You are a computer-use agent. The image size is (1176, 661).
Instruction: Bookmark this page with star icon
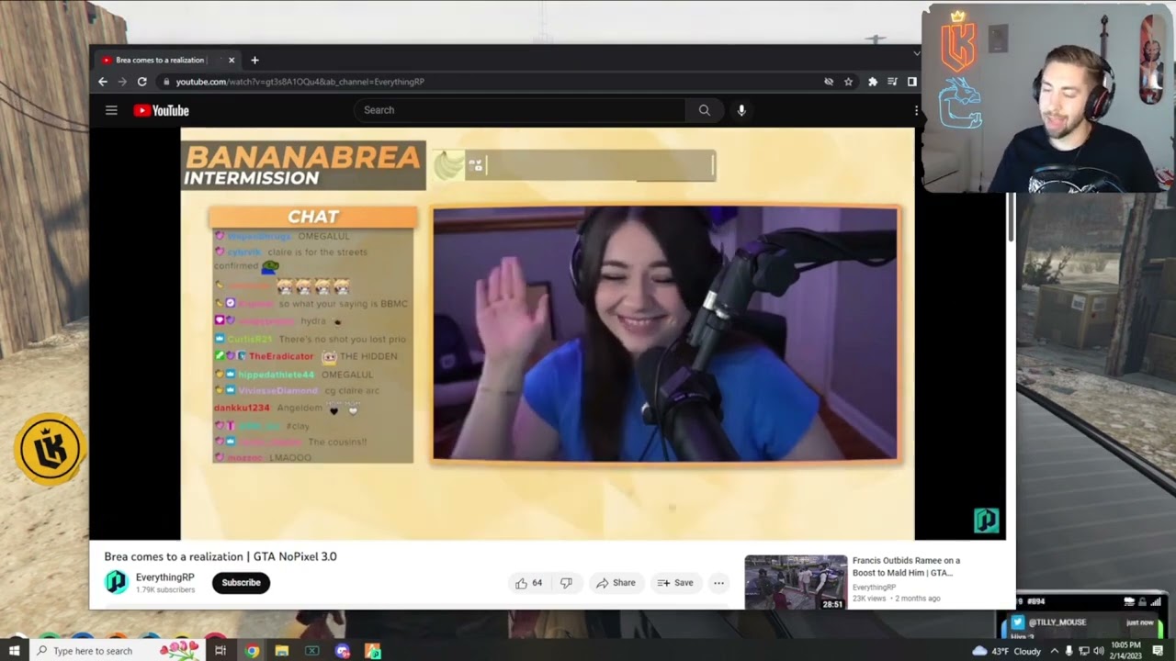(848, 82)
